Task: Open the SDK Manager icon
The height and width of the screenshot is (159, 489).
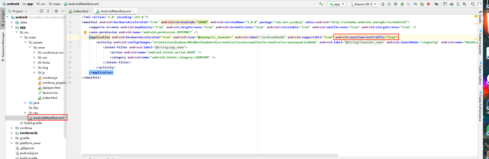Action: pos(465,4)
